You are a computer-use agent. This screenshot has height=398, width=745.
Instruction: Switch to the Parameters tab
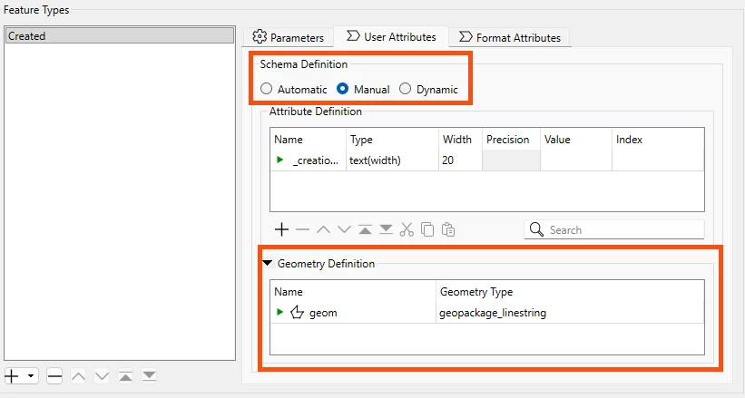click(x=288, y=37)
